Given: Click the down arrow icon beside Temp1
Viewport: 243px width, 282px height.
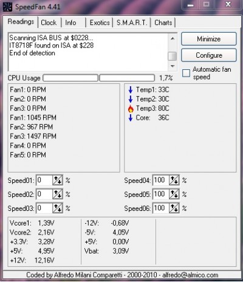Looking at the screenshot, I should pos(131,89).
